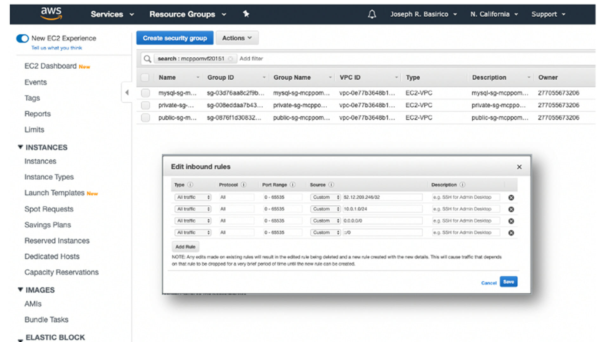Screen dimensions: 609x342
Task: Save the inbound rules
Action: [x=508, y=282]
